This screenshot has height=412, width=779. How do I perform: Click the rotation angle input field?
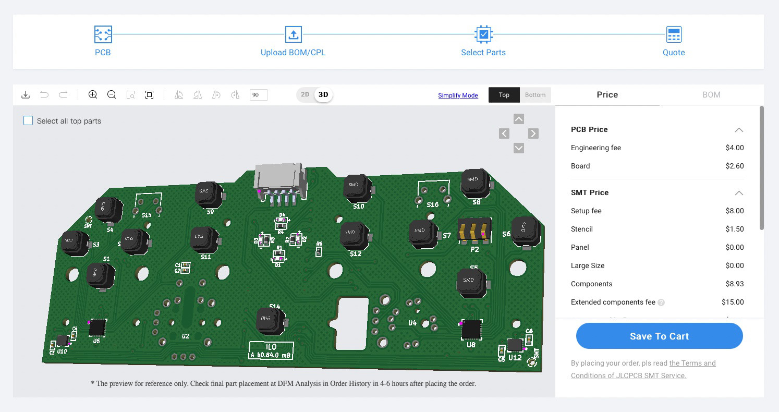(x=259, y=95)
